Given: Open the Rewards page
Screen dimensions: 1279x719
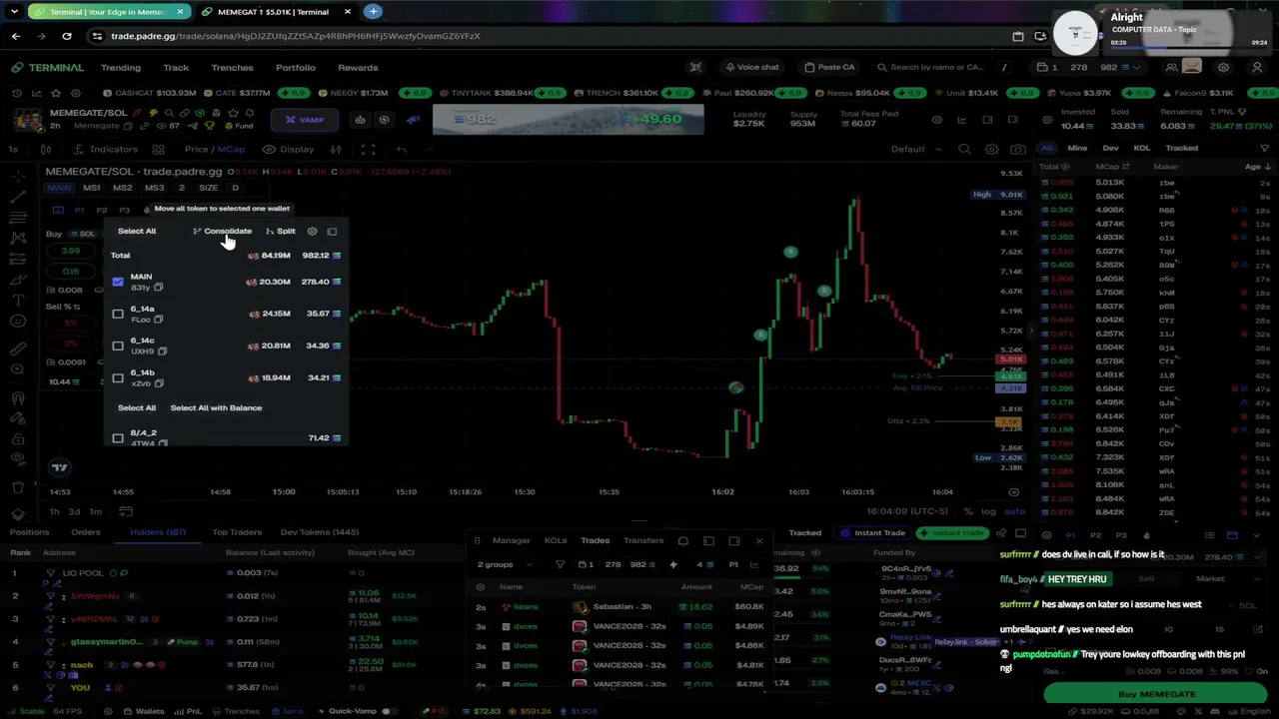Looking at the screenshot, I should tap(358, 67).
